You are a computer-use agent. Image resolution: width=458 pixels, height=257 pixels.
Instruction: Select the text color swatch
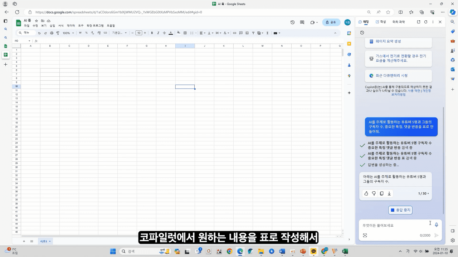(x=171, y=33)
